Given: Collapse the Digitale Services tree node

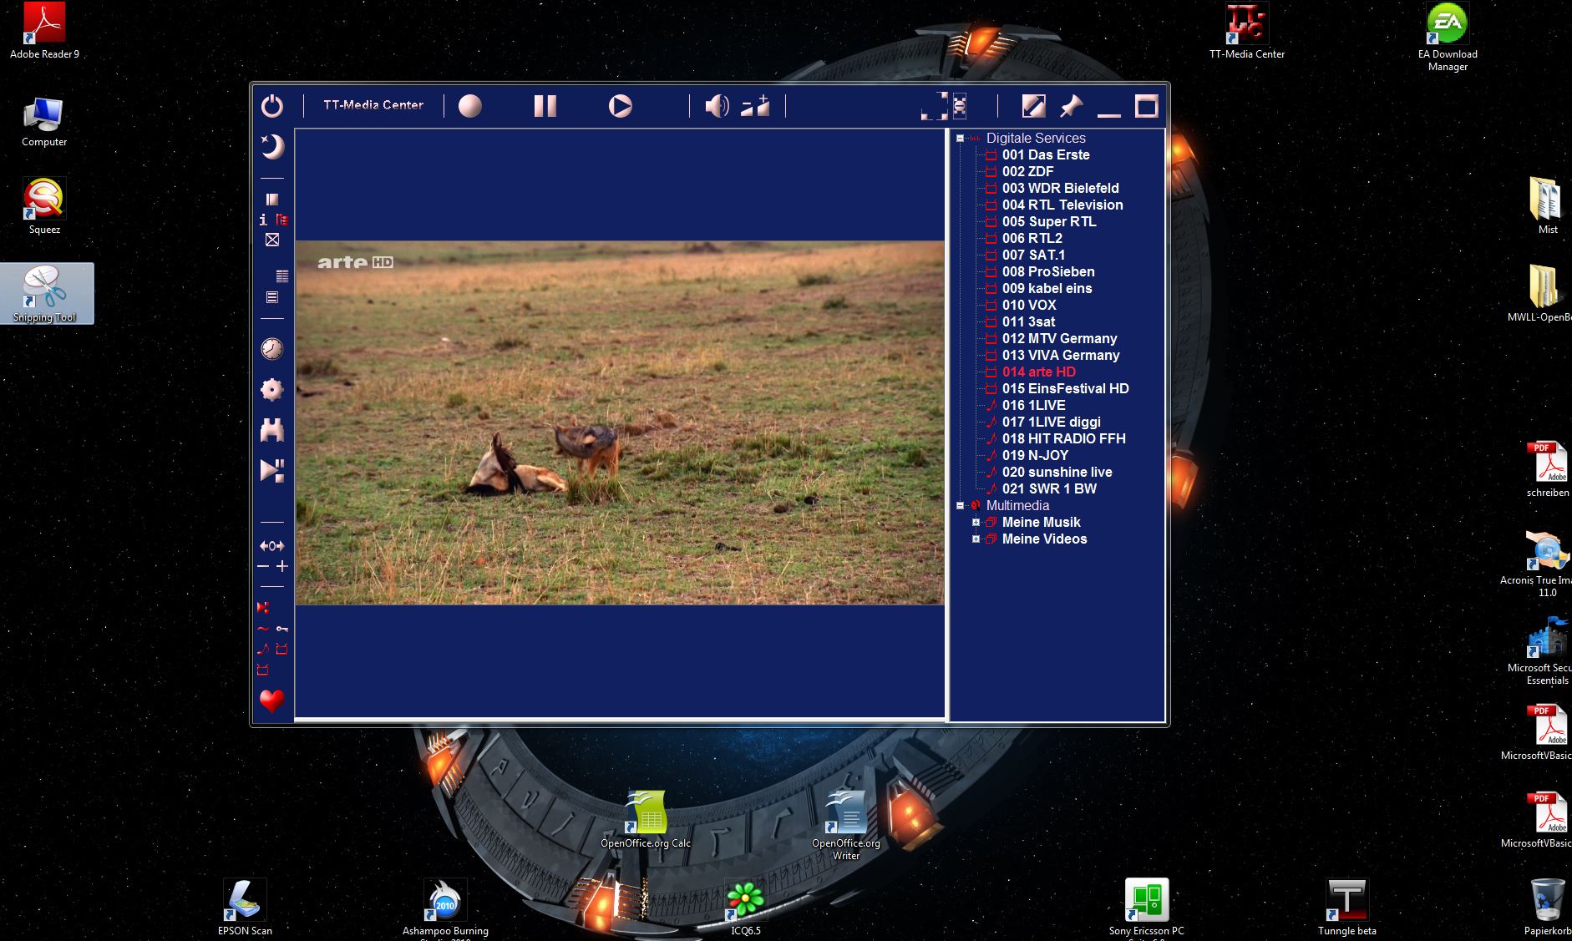Looking at the screenshot, I should (x=960, y=139).
